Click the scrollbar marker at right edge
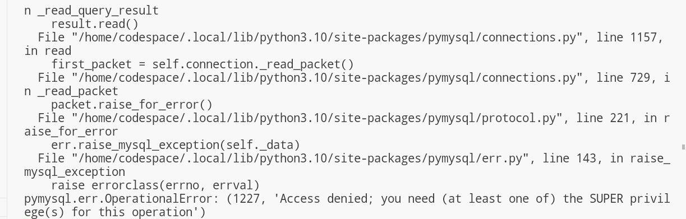 (683, 148)
